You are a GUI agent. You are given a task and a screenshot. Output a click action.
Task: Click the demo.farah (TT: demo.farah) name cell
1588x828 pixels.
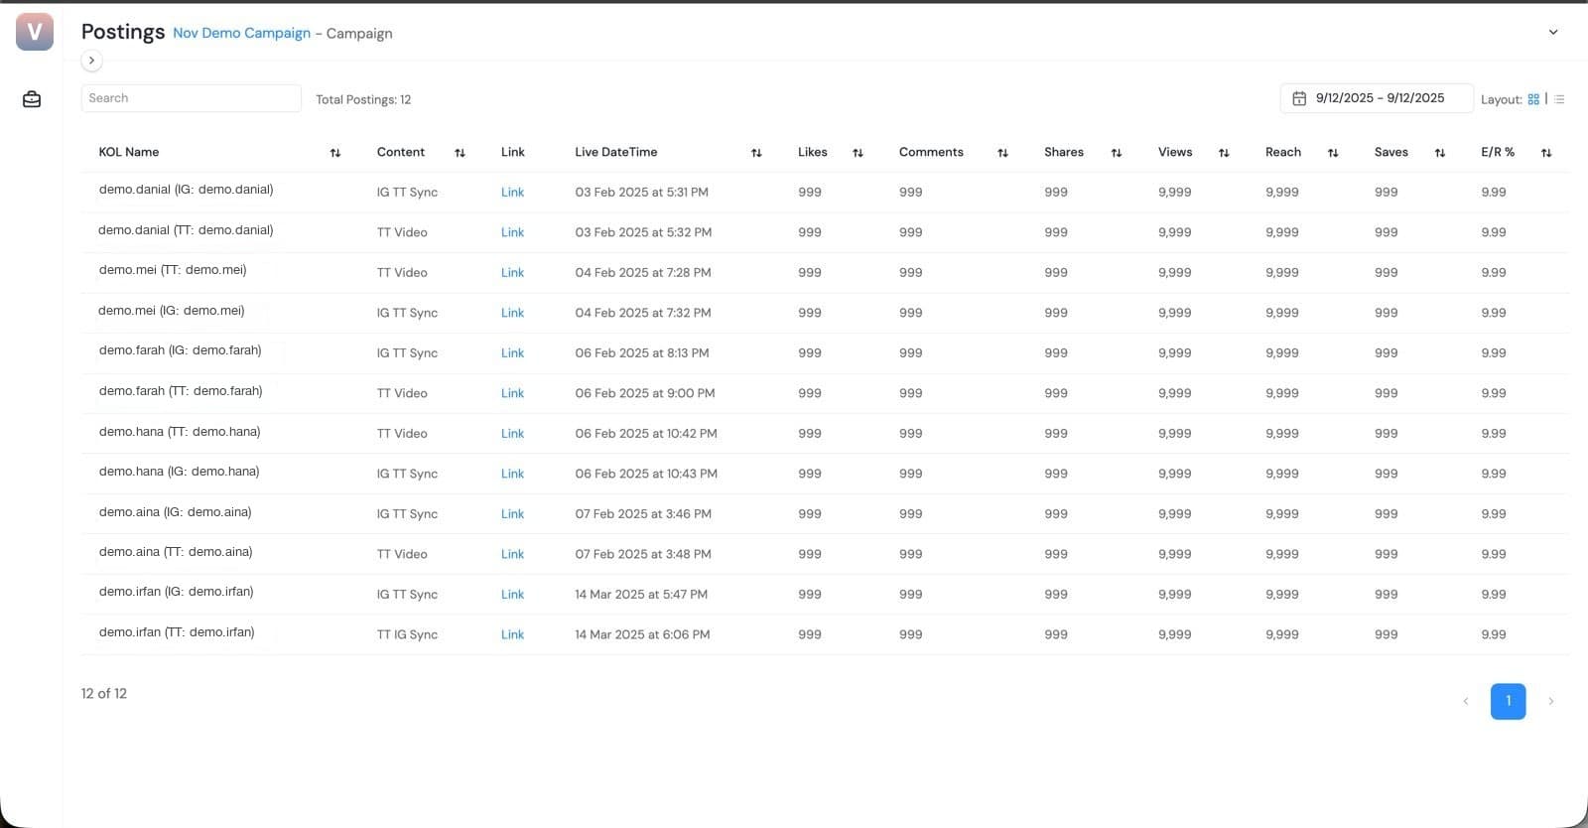181,391
